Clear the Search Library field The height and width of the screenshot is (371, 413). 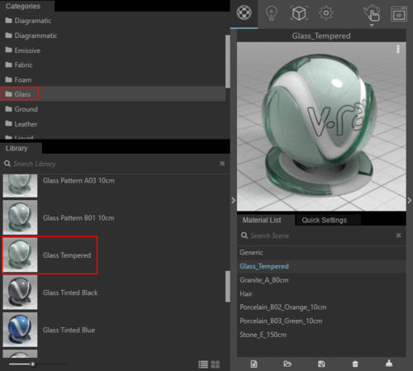(222, 164)
